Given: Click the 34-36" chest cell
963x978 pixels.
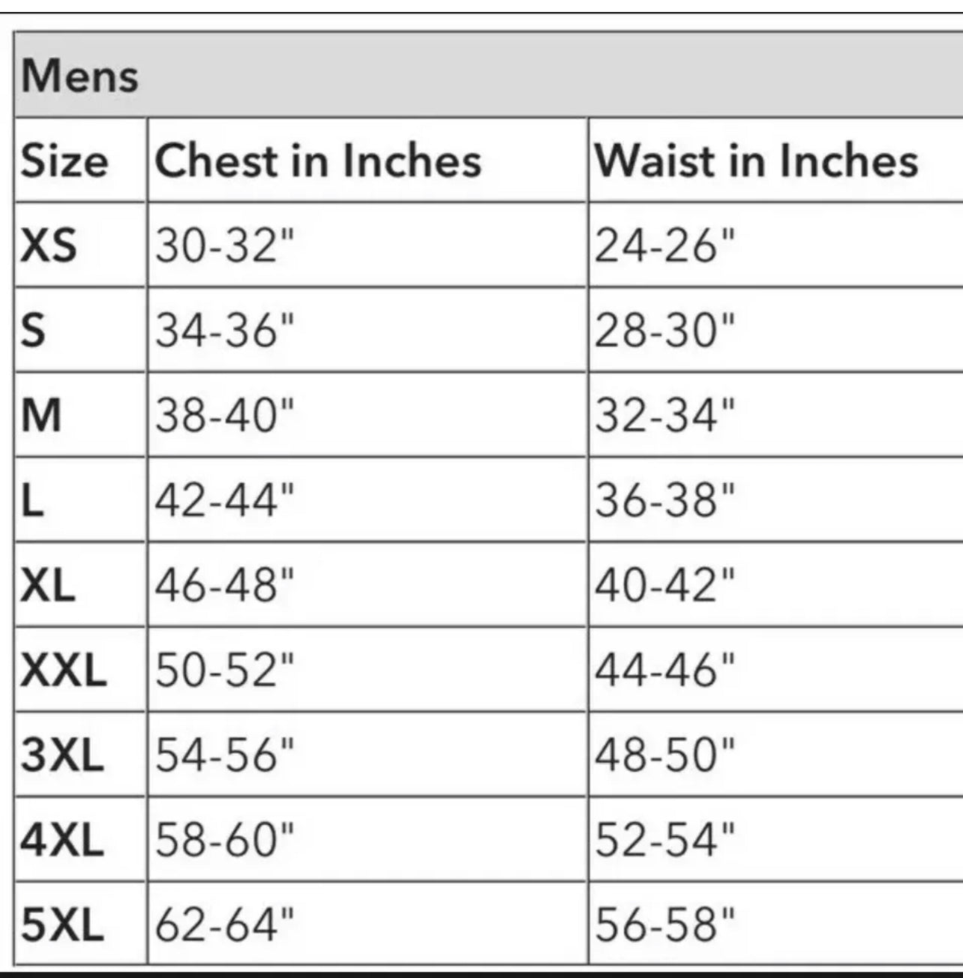Looking at the screenshot, I should [x=225, y=330].
